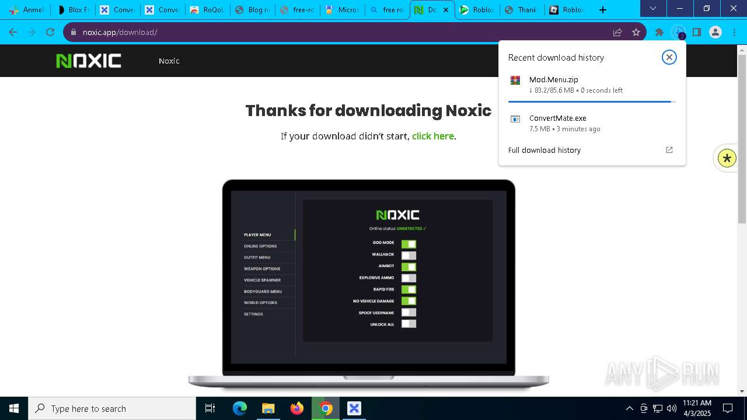Switch to the Micros tab
Viewport: 747px width, 420px height.
click(x=343, y=10)
